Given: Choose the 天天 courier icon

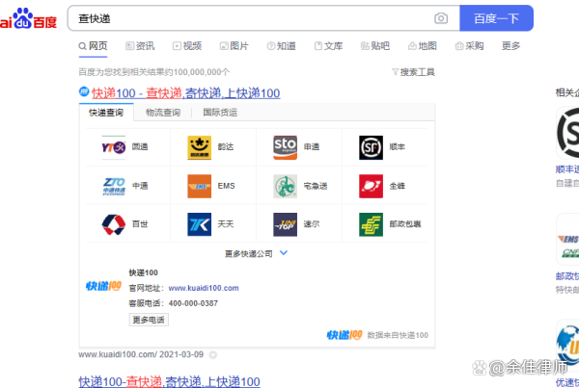Looking at the screenshot, I should pos(200,224).
